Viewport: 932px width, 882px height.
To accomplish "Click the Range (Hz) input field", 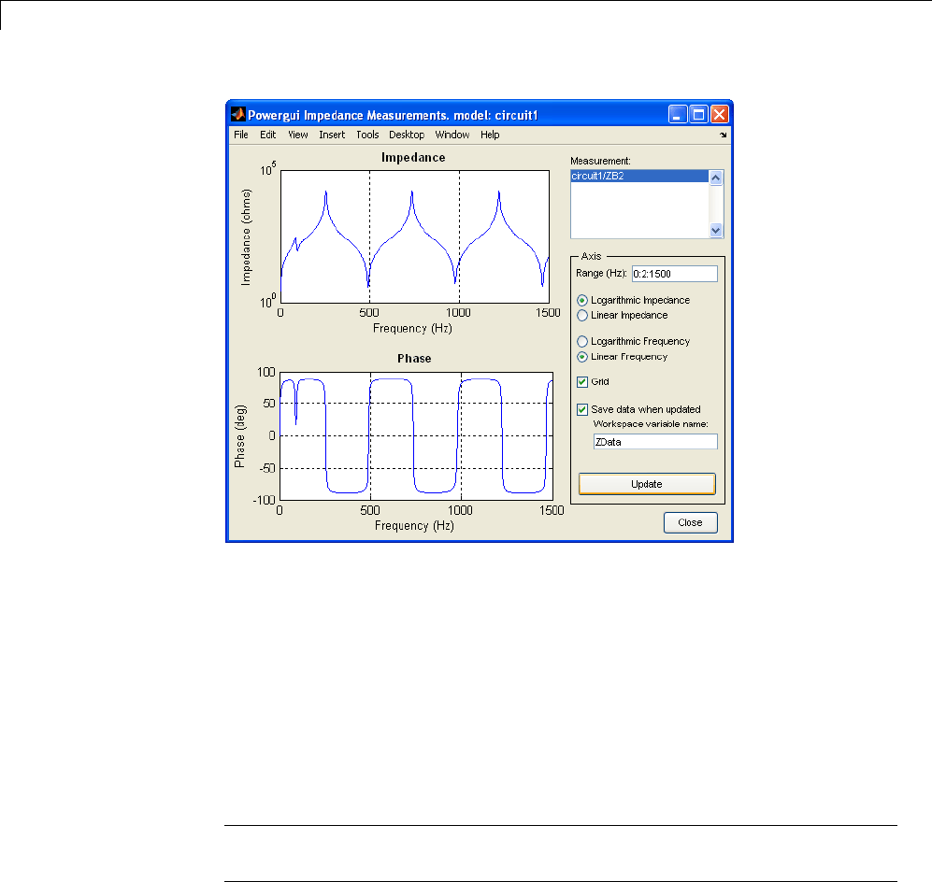I will click(x=675, y=274).
